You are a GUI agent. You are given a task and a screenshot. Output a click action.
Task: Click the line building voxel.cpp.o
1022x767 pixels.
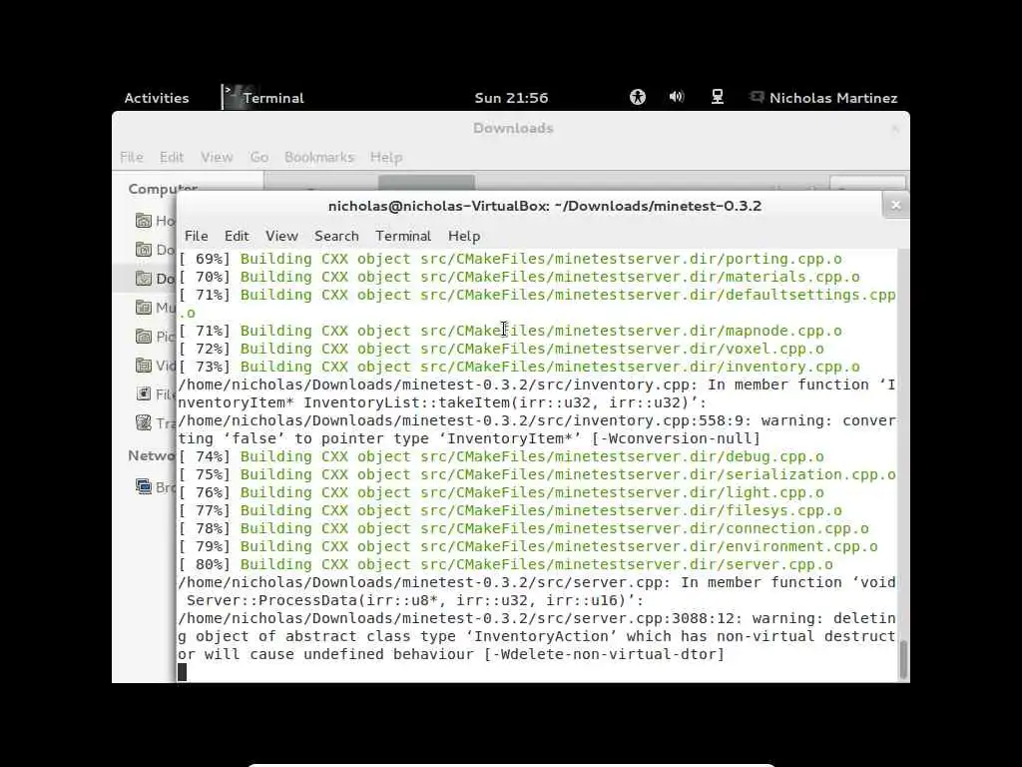coord(501,349)
